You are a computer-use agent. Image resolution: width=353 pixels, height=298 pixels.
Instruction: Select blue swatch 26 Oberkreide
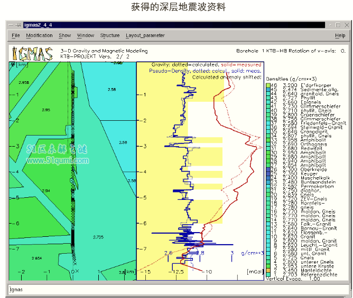pyautogui.click(x=268, y=169)
